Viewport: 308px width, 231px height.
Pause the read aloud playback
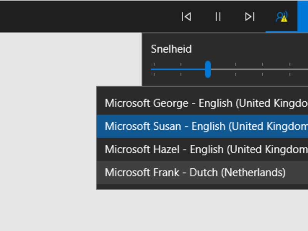218,17
